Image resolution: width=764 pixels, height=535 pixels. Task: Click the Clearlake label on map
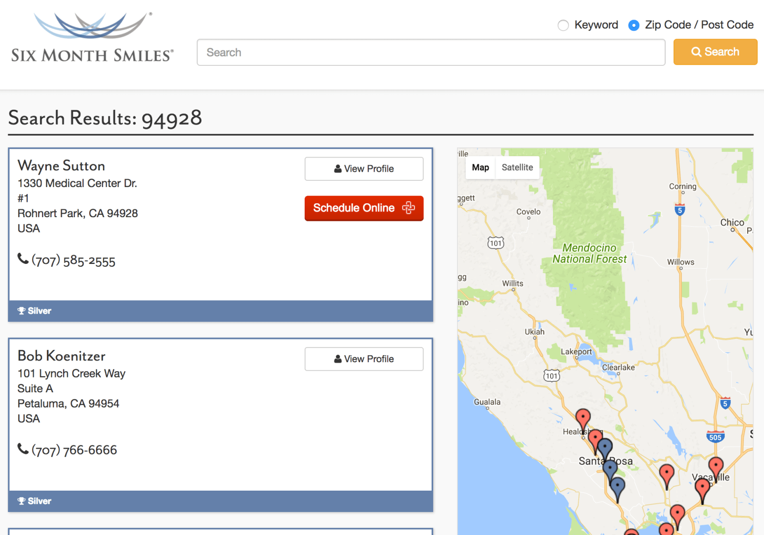[x=618, y=367]
